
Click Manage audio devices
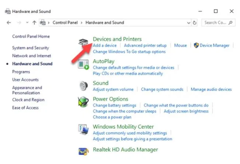pos(211,89)
